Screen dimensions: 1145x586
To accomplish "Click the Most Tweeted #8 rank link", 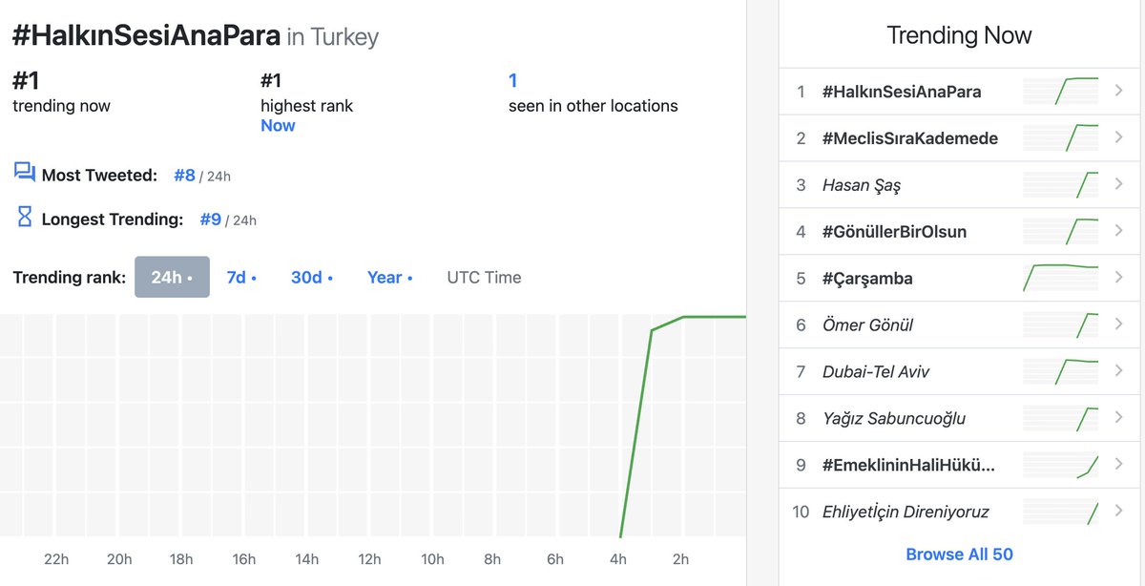I will pos(185,176).
